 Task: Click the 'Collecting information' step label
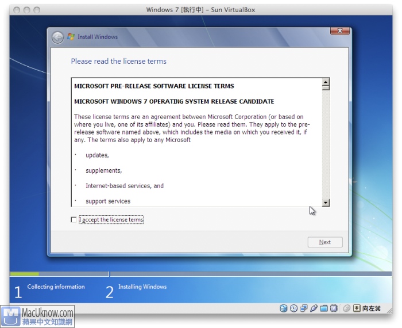pos(56,287)
